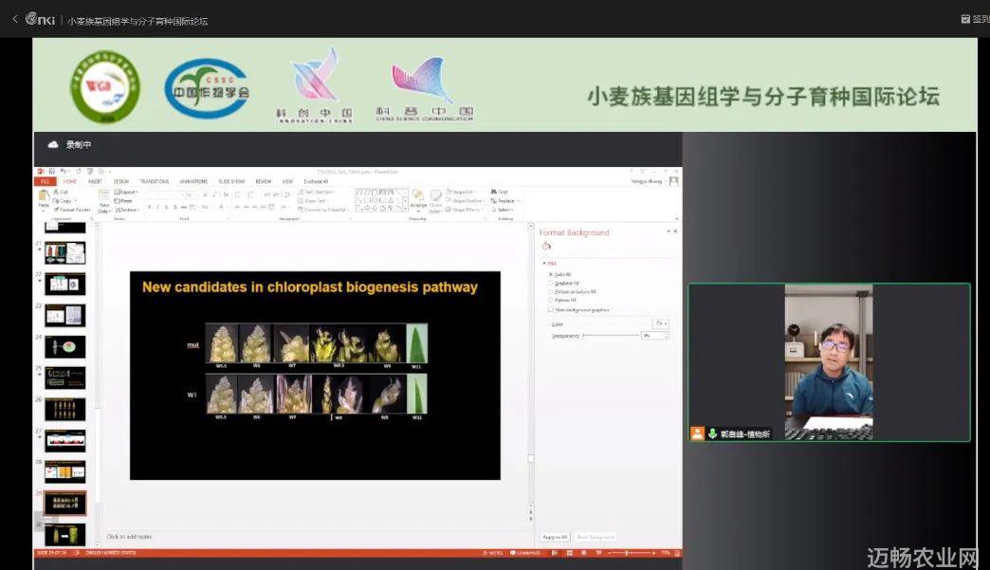Open the fill Color dropdown

[x=660, y=323]
